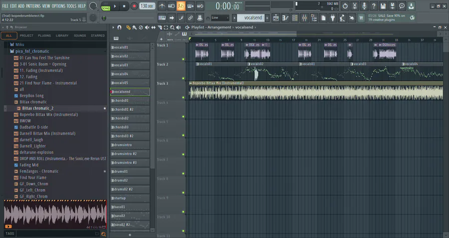Switch to the LIBRARY browser tab
The height and width of the screenshot is (238, 449).
tap(62, 36)
